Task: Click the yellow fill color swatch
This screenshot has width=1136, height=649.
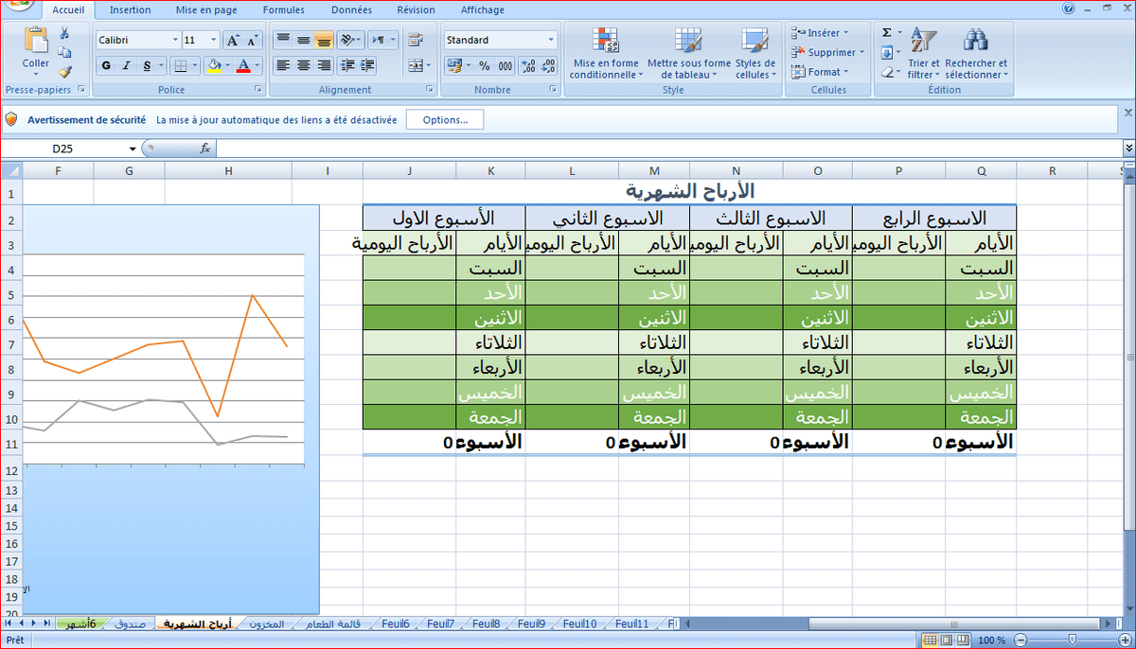Action: 213,66
